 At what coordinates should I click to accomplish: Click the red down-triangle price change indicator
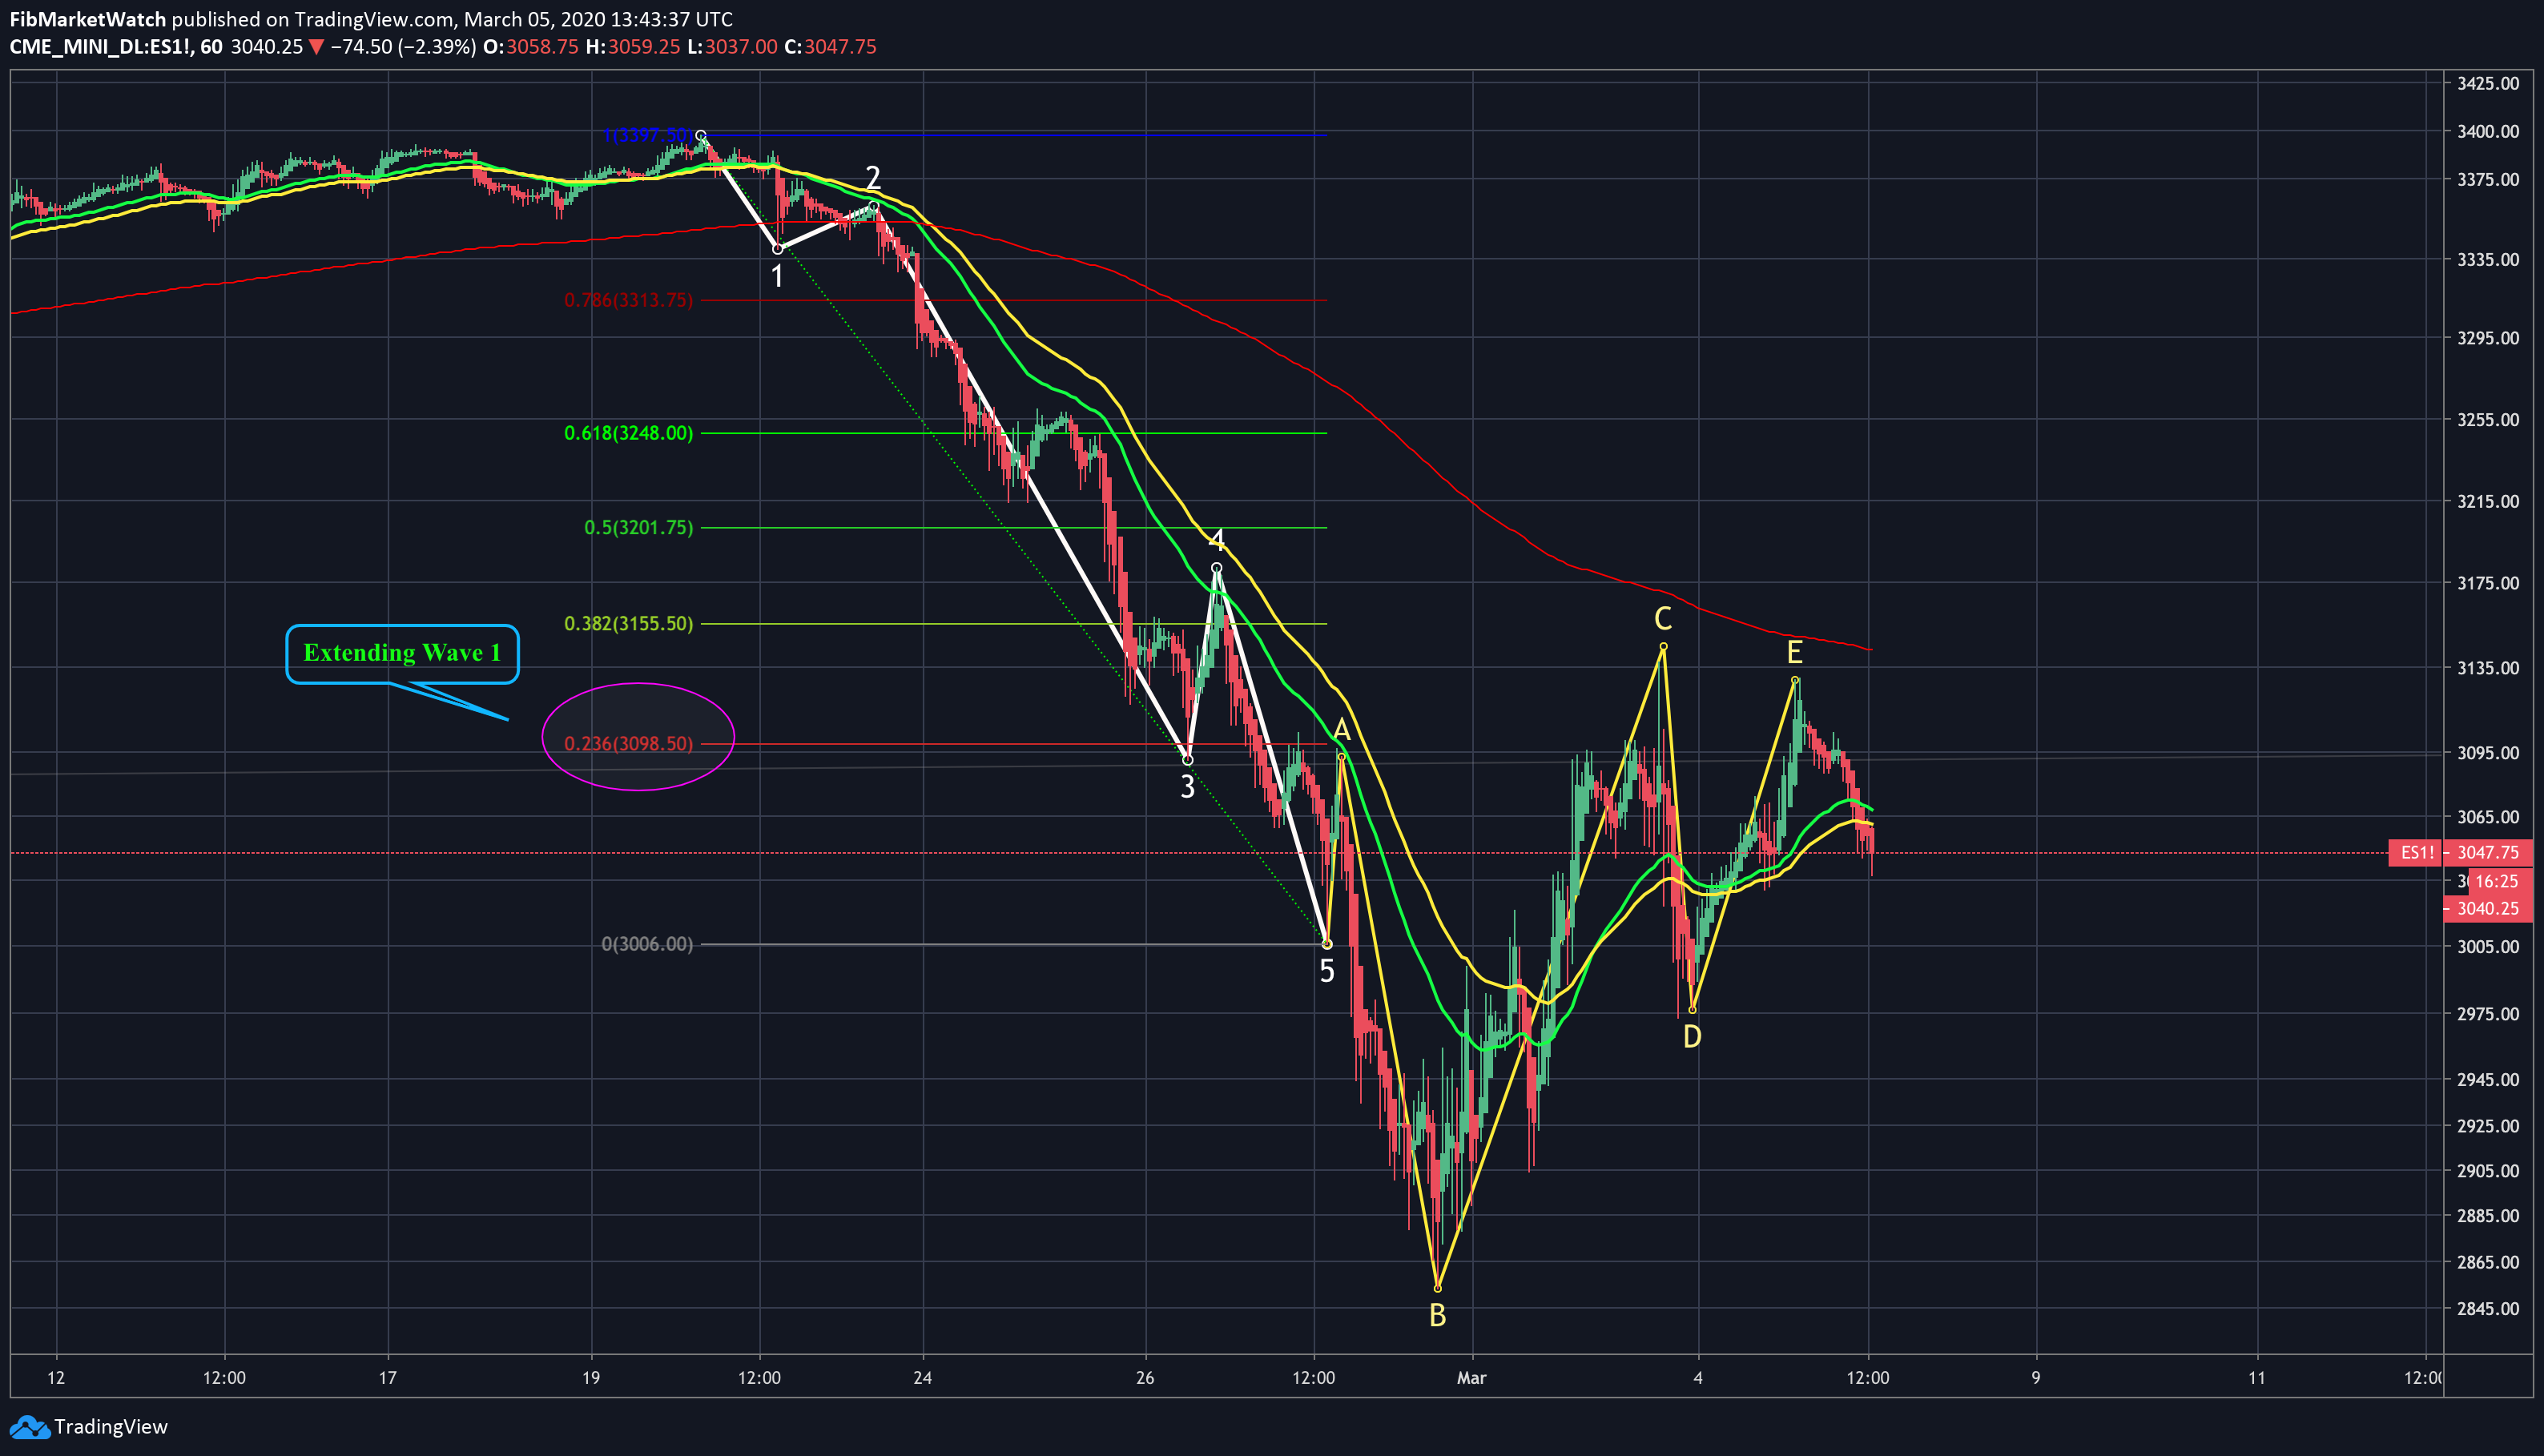click(316, 47)
